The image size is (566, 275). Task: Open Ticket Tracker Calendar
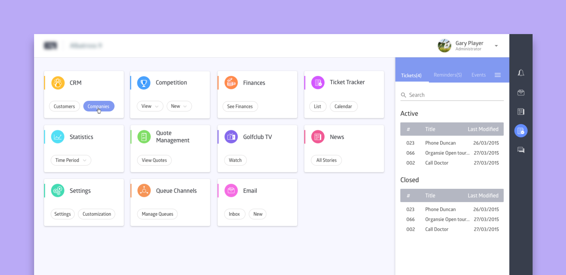pos(343,106)
